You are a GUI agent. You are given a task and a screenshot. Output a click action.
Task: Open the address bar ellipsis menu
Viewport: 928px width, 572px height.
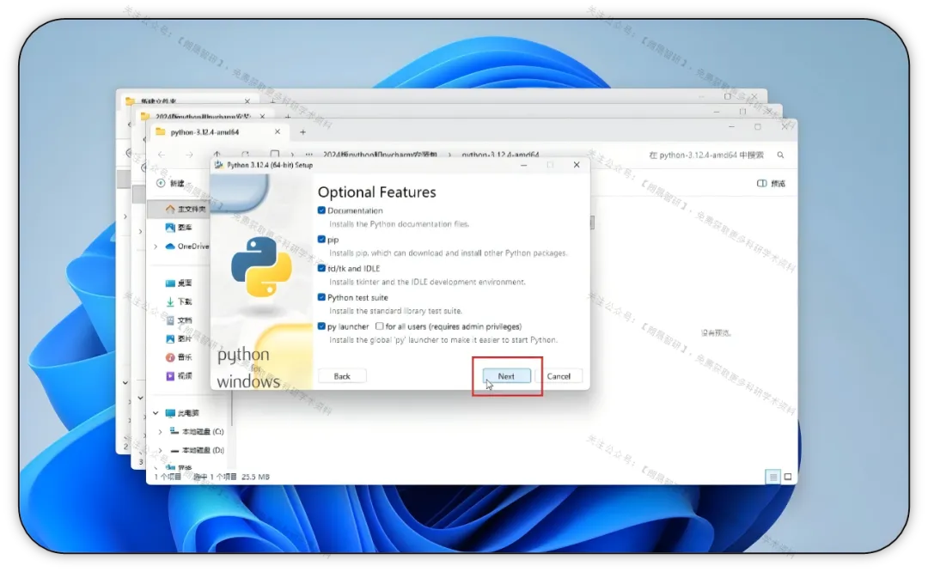(x=309, y=155)
